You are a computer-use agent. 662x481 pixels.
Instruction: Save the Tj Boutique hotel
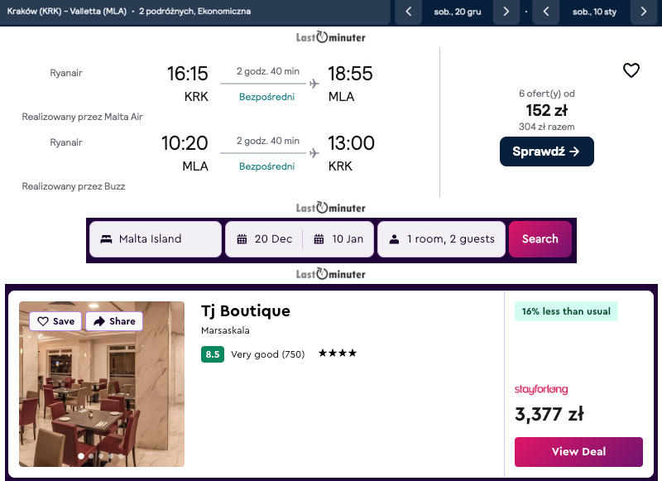pyautogui.click(x=55, y=321)
